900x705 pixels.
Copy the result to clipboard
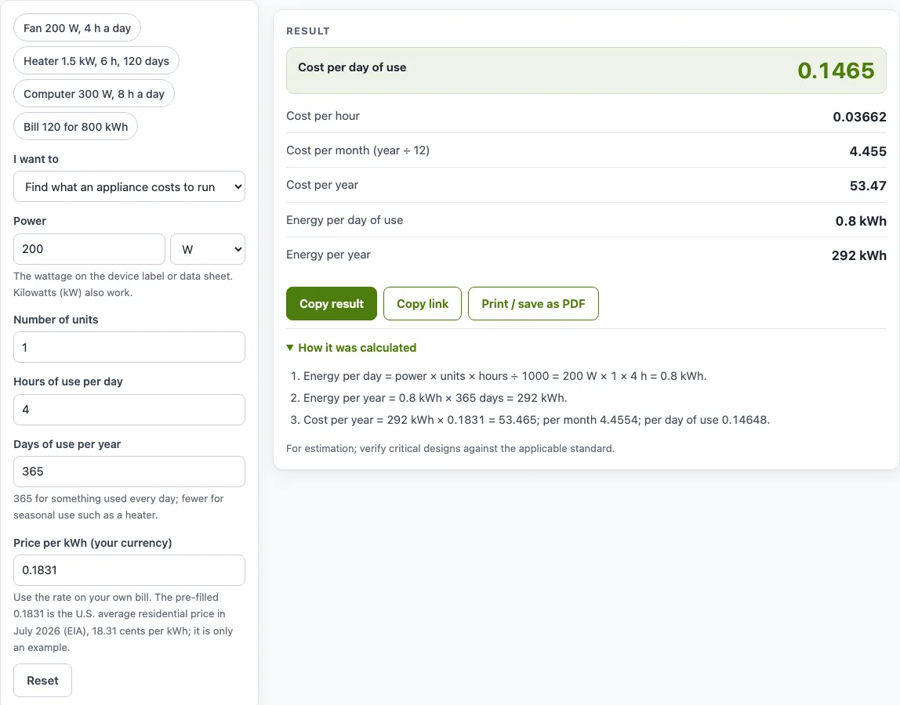pyautogui.click(x=332, y=303)
